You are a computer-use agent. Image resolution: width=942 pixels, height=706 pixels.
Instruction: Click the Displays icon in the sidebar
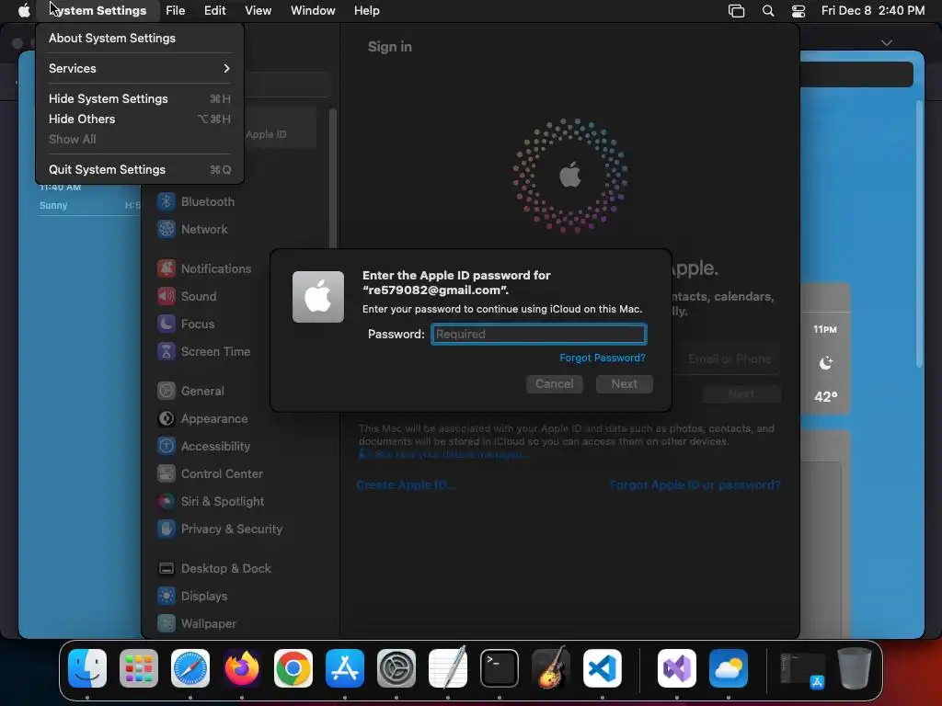167,596
